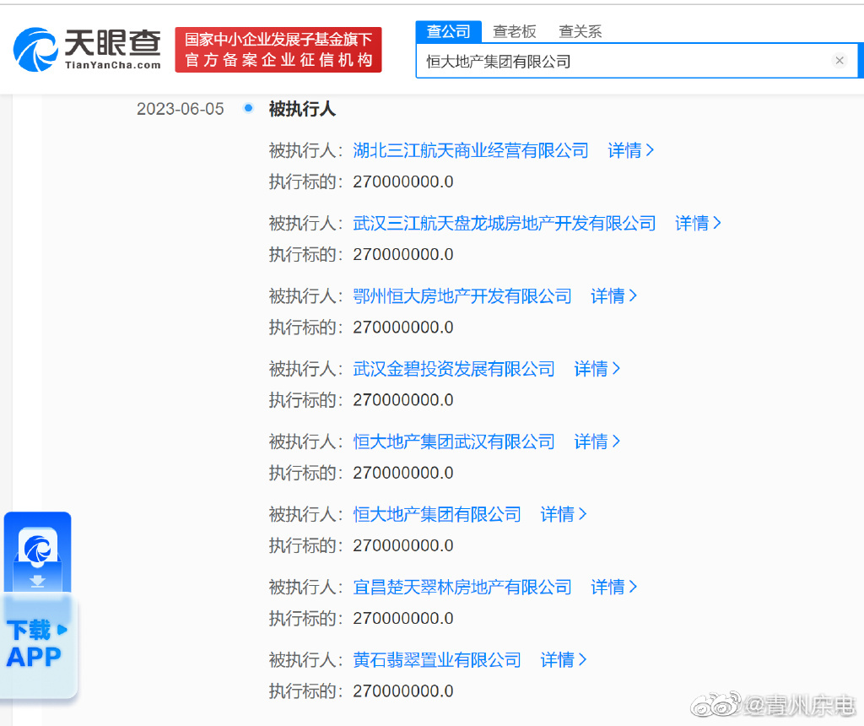The width and height of the screenshot is (864, 726).
Task: Click the 被执行人 section heading
Action: tap(302, 109)
